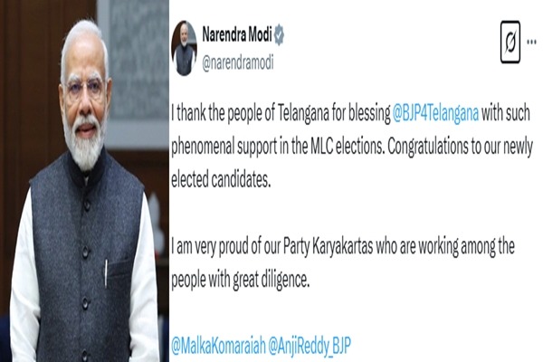Open the Narendra Modi display name link
The image size is (543, 362).
pyautogui.click(x=237, y=34)
